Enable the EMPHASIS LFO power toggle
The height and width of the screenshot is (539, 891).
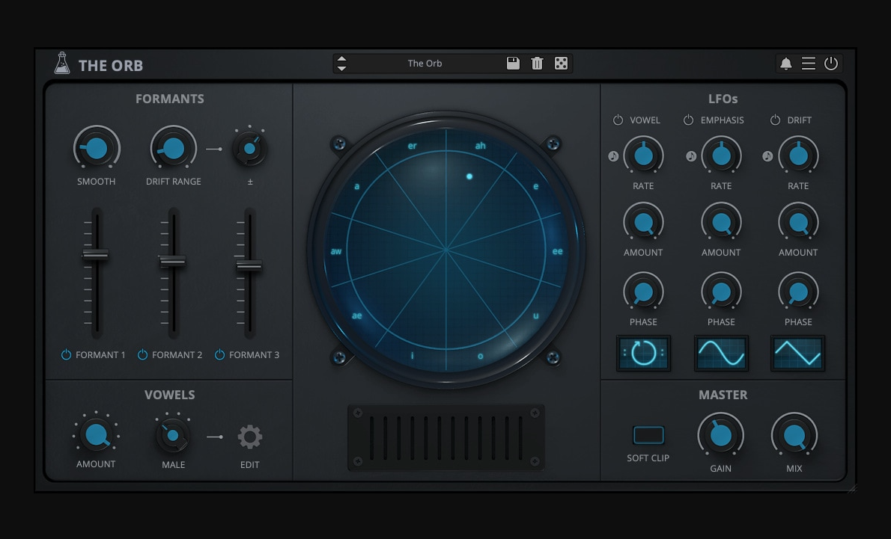689,120
